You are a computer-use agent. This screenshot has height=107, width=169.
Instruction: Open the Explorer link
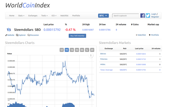click(21, 35)
